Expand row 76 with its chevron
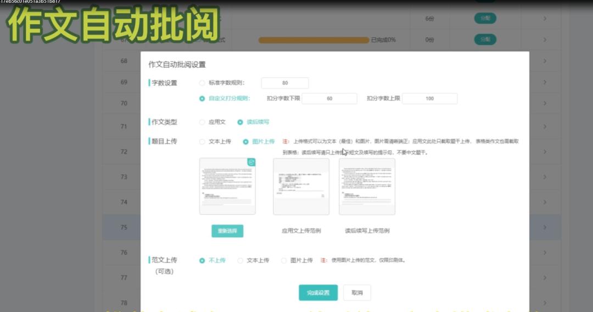 point(545,252)
